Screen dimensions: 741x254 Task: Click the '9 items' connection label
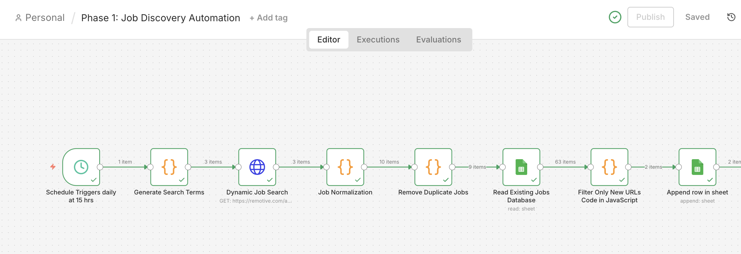477,167
